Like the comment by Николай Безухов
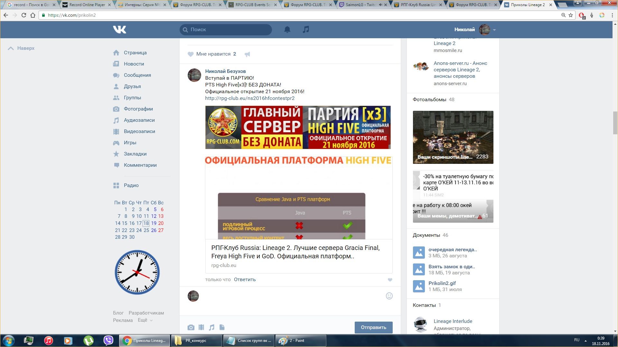Image resolution: width=618 pixels, height=347 pixels. (x=390, y=280)
